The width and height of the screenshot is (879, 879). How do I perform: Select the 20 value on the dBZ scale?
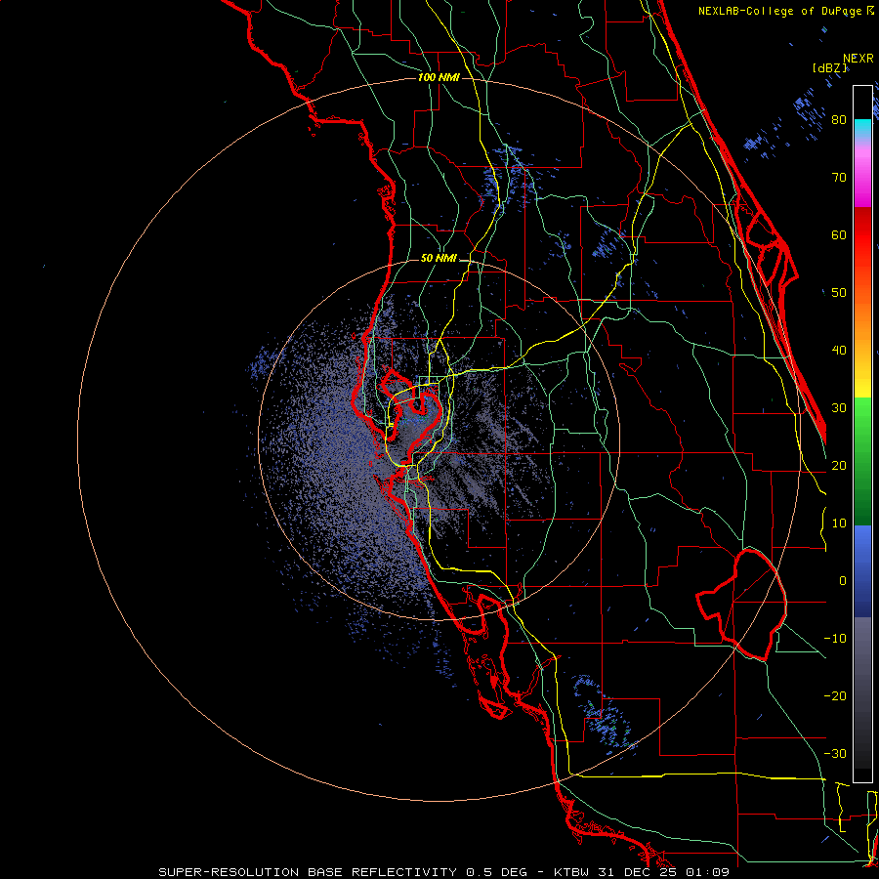coord(839,465)
